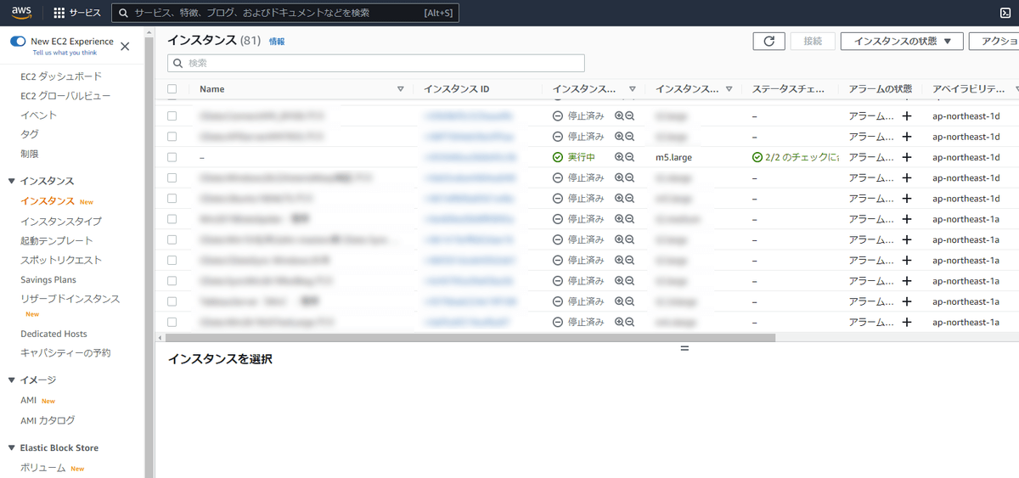Screen dimensions: 1019x478
Task: Click the Tell us what you think link
Action: pyautogui.click(x=65, y=53)
